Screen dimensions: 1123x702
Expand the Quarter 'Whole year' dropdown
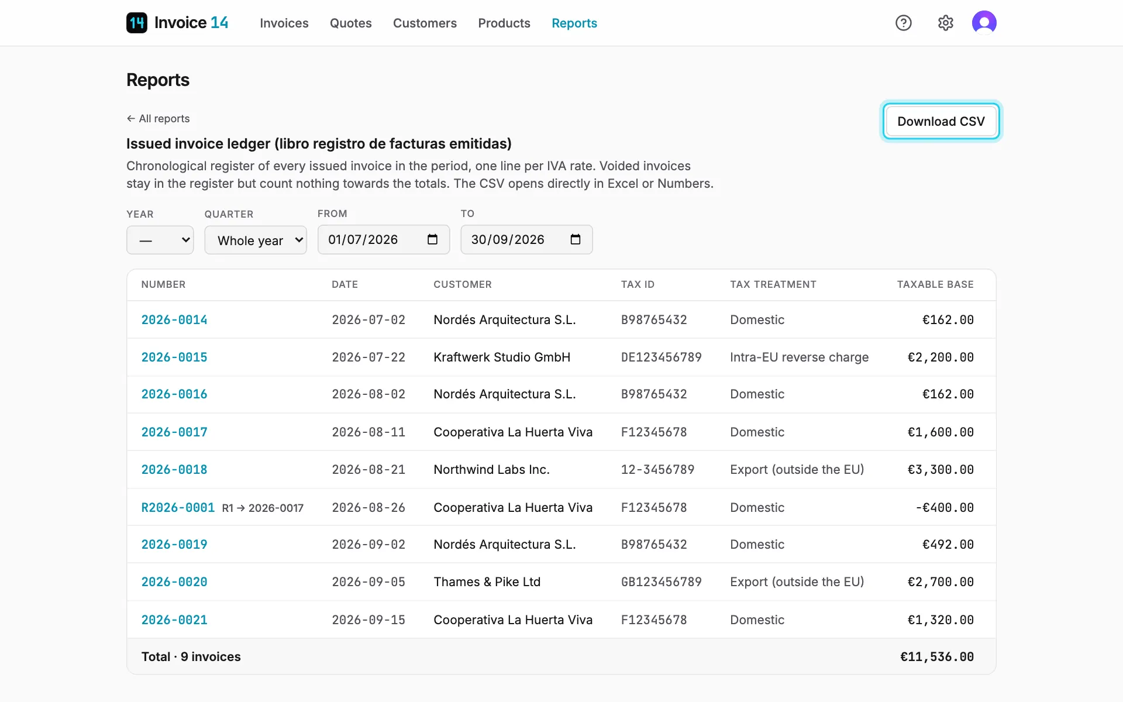point(256,240)
